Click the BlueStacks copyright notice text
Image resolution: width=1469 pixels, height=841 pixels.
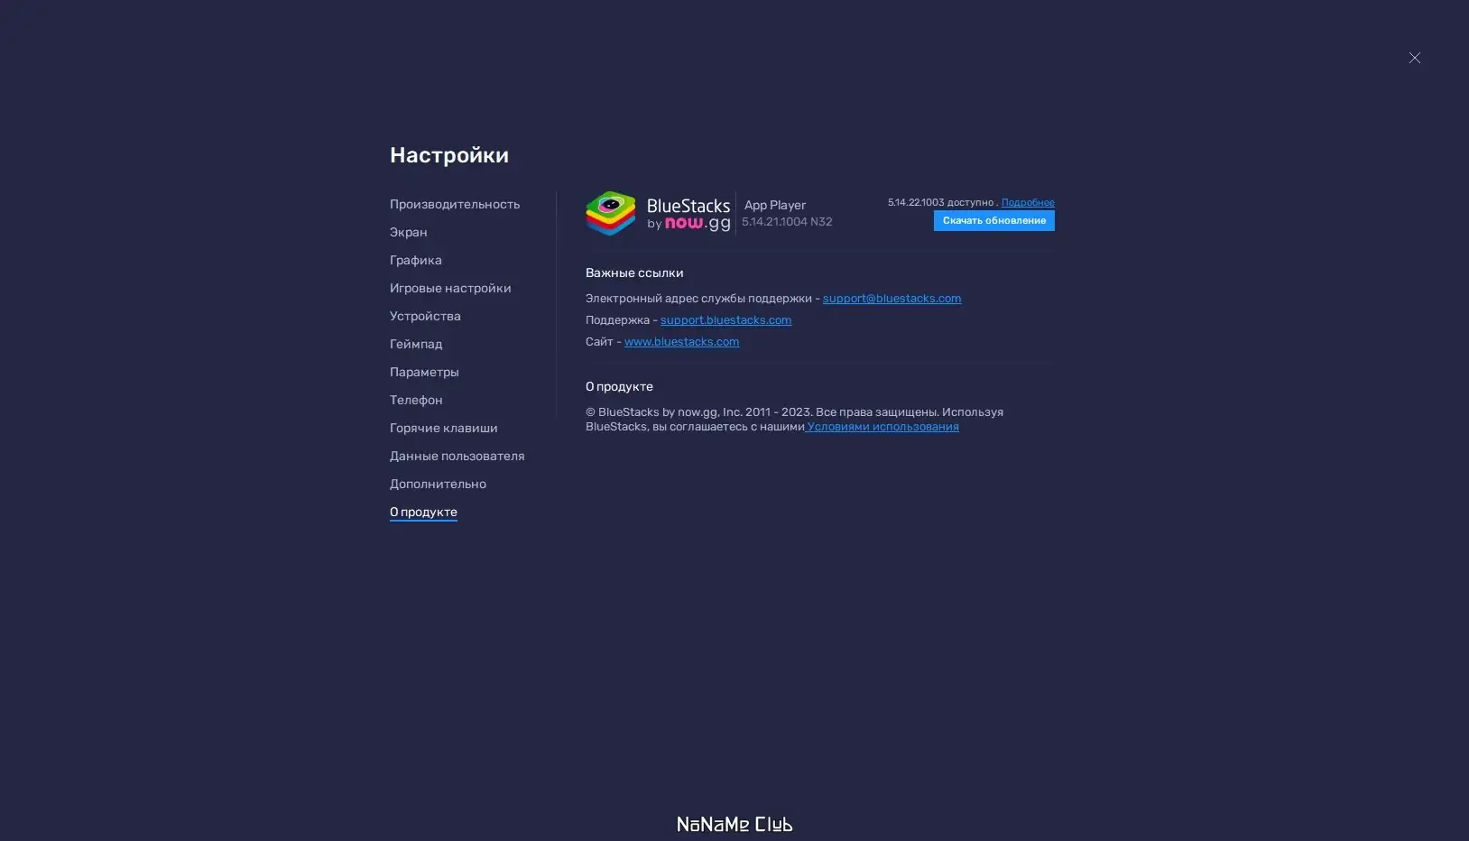794,419
